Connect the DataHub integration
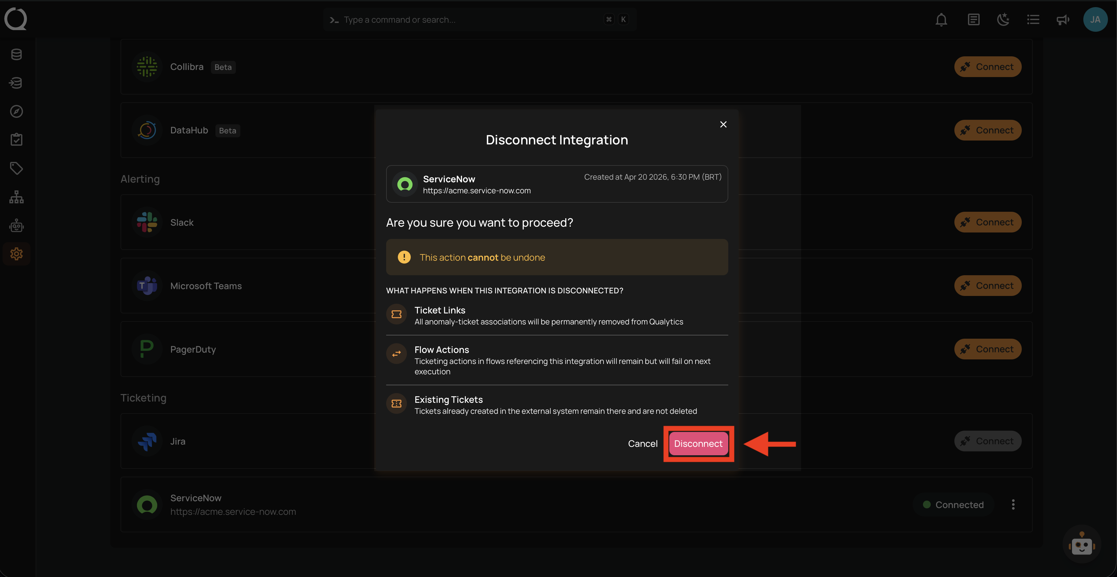 988,130
